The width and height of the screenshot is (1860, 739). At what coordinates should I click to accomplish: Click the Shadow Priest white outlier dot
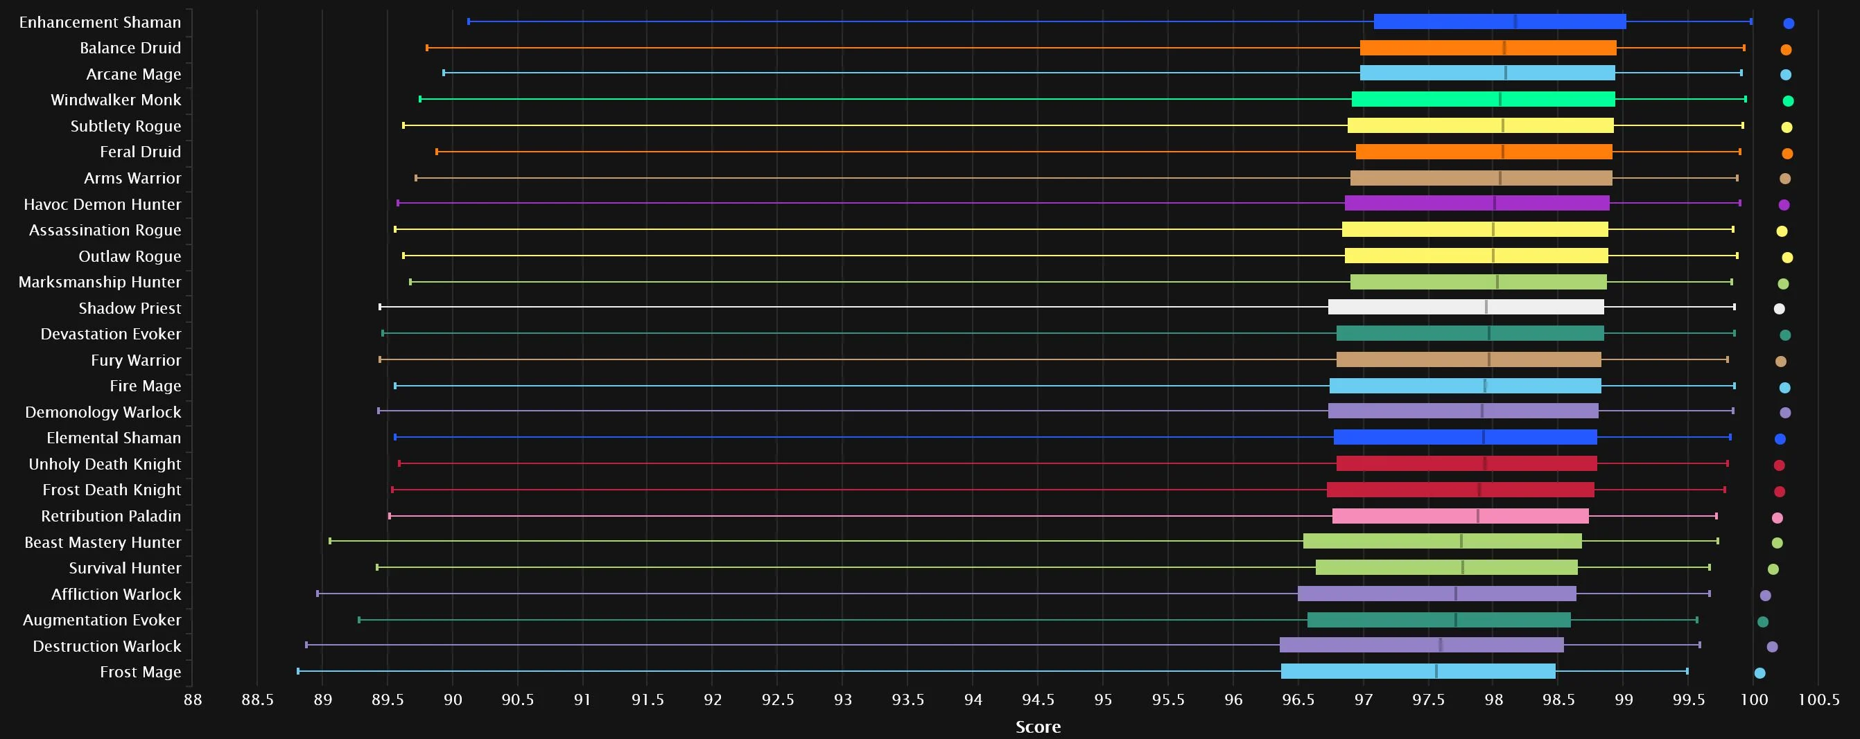coord(1779,309)
